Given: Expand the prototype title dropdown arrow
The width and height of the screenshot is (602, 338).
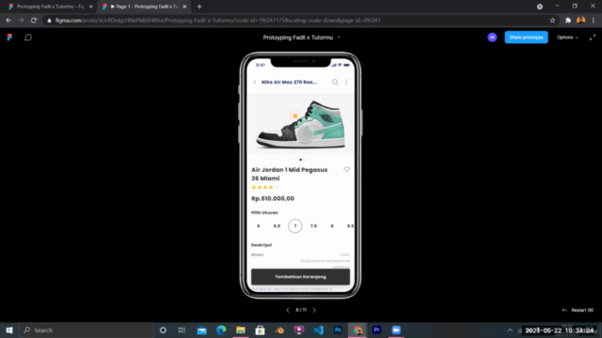Looking at the screenshot, I should (339, 38).
